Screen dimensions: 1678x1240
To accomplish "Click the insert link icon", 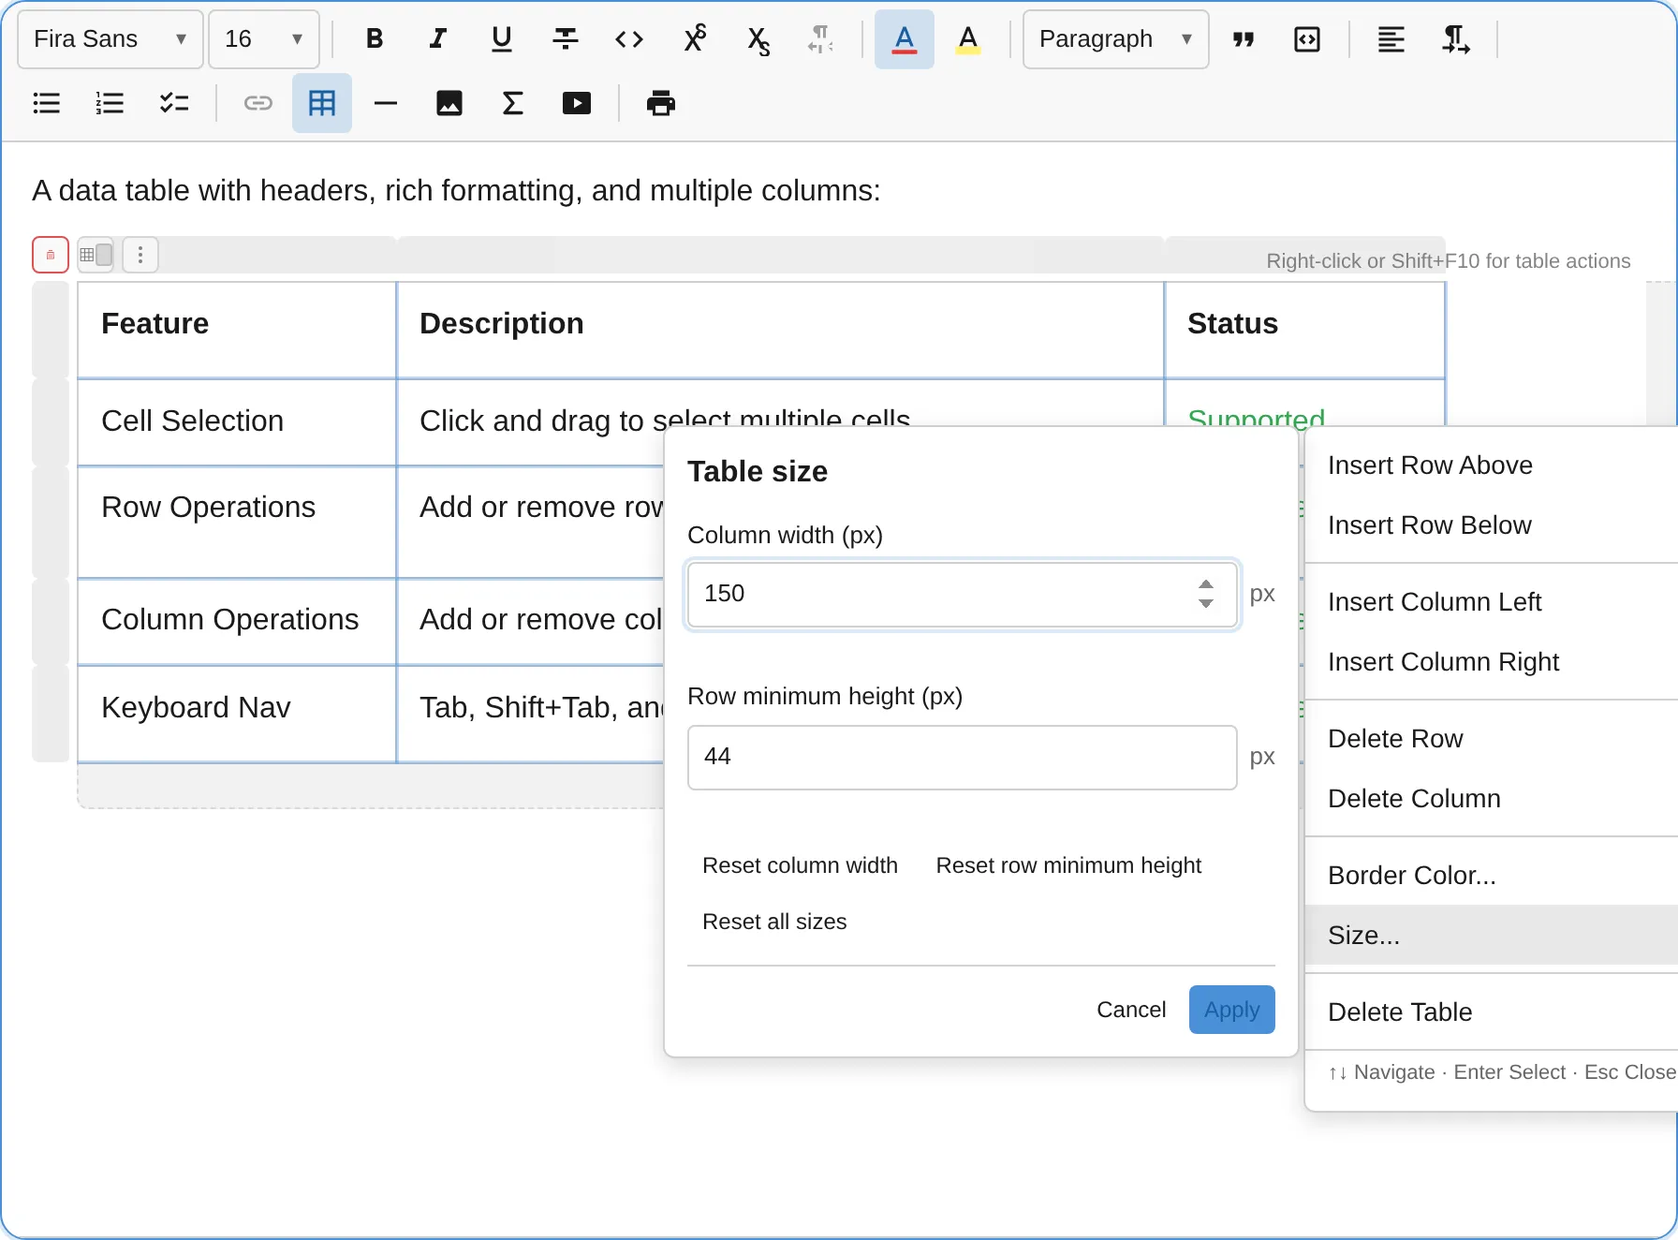I will 258,103.
